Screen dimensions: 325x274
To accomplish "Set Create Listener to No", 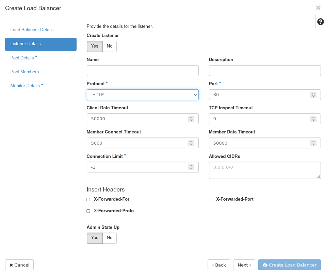I will click(110, 46).
